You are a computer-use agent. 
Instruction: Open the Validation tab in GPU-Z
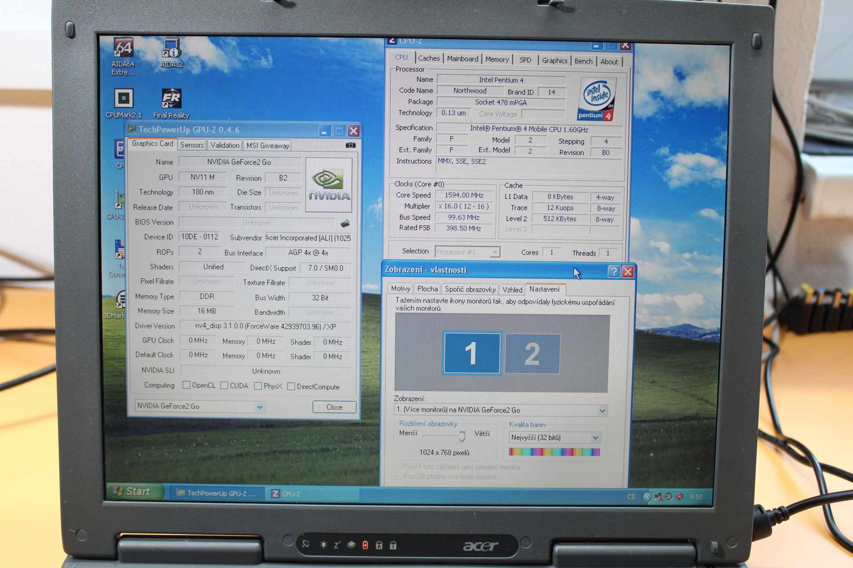pos(225,145)
